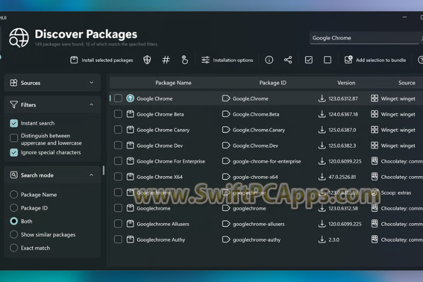Click the upgrade icon beside Google Chrome
The width and height of the screenshot is (423, 282).
coord(130,98)
